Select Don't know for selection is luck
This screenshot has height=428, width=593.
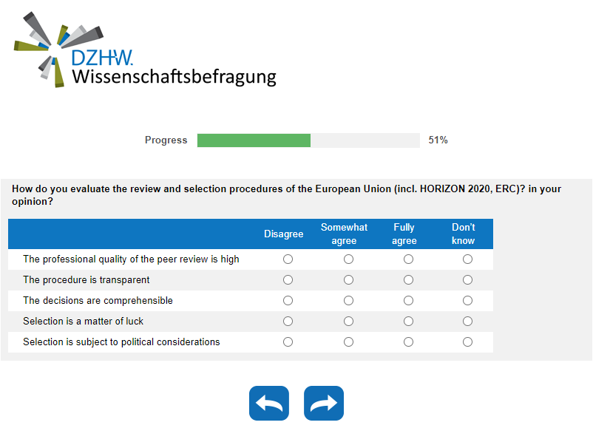click(x=467, y=322)
